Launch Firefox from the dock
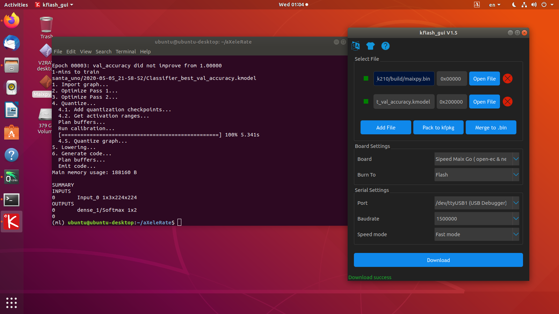The image size is (559, 314). pyautogui.click(x=12, y=21)
